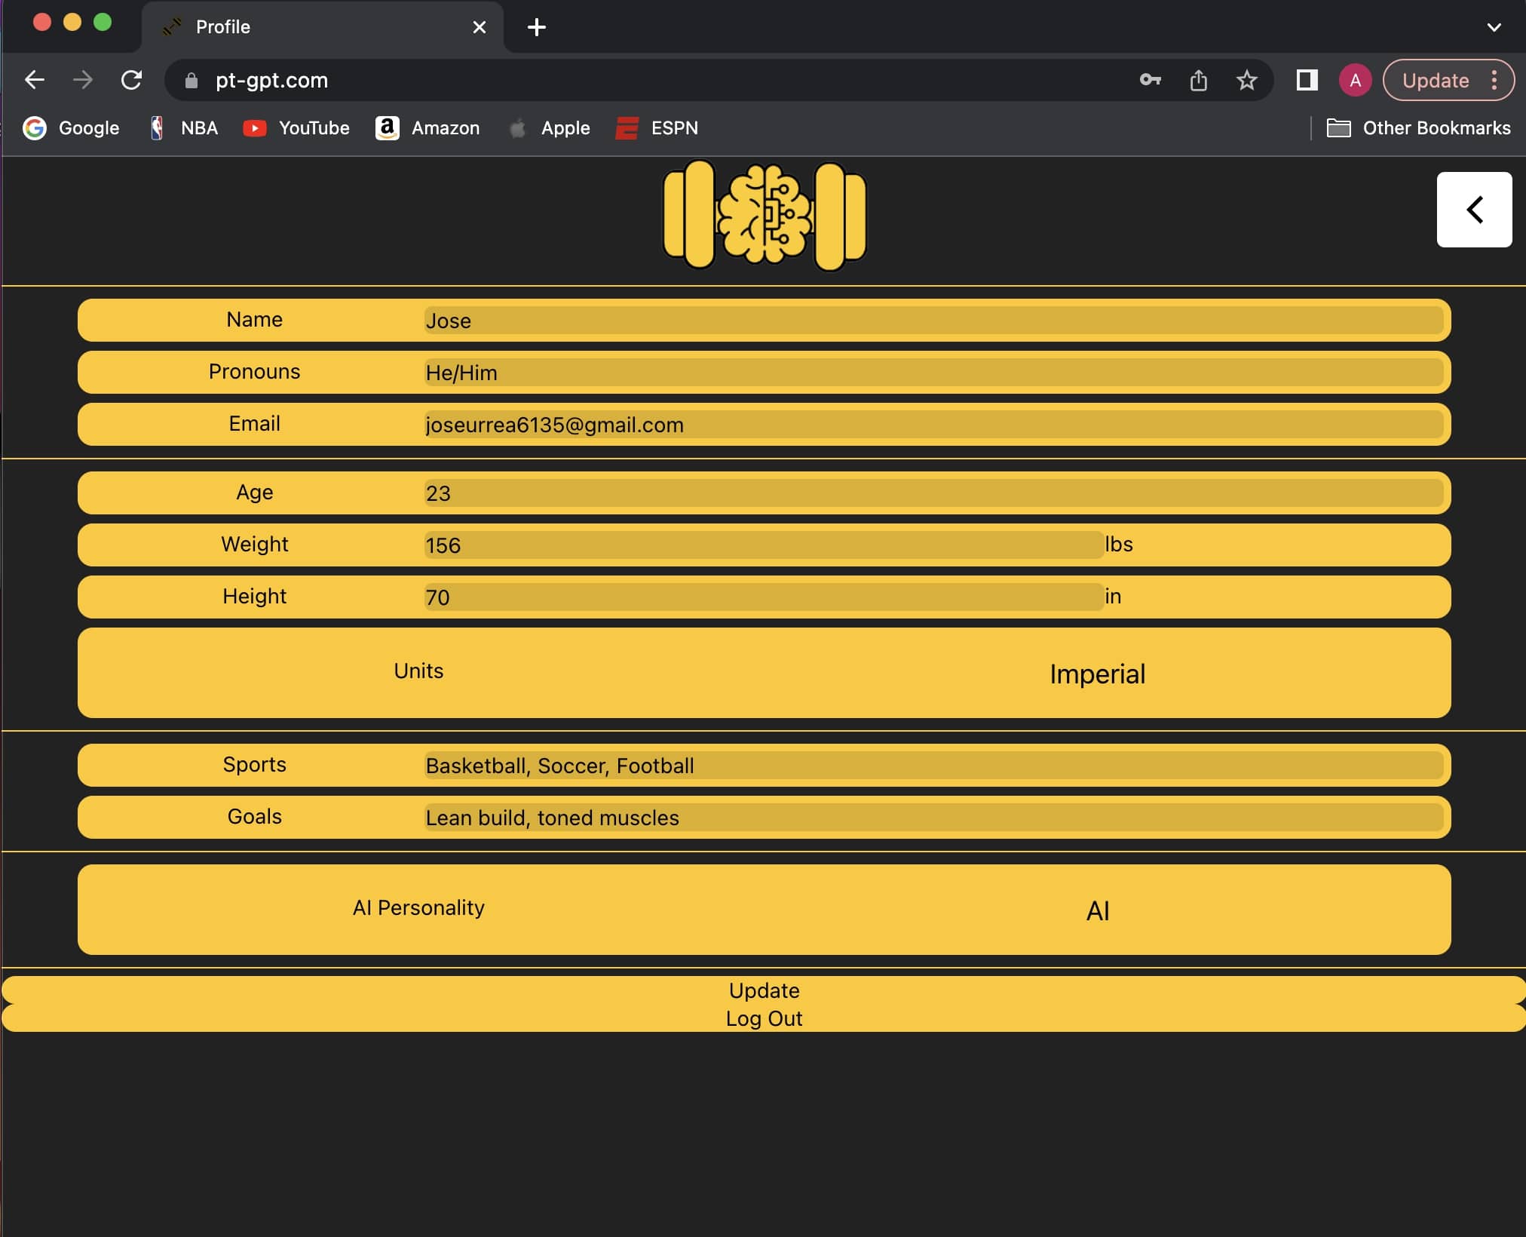The image size is (1526, 1237).
Task: Click the Log Out button
Action: (763, 1018)
